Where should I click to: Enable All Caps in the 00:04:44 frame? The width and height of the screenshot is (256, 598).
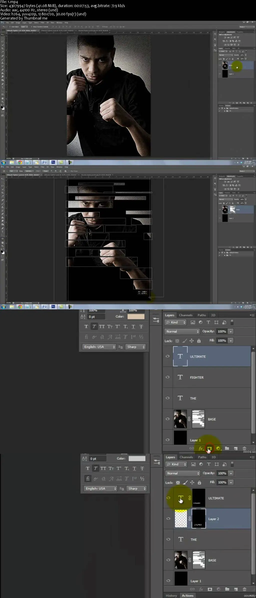click(102, 326)
